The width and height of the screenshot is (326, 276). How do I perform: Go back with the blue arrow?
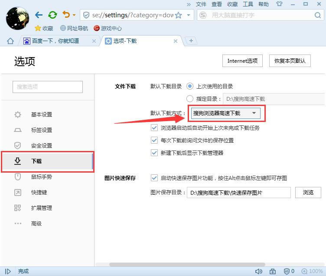[x=39, y=15]
